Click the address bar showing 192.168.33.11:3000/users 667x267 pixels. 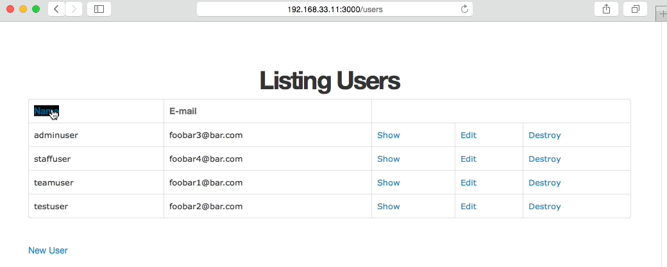click(334, 9)
